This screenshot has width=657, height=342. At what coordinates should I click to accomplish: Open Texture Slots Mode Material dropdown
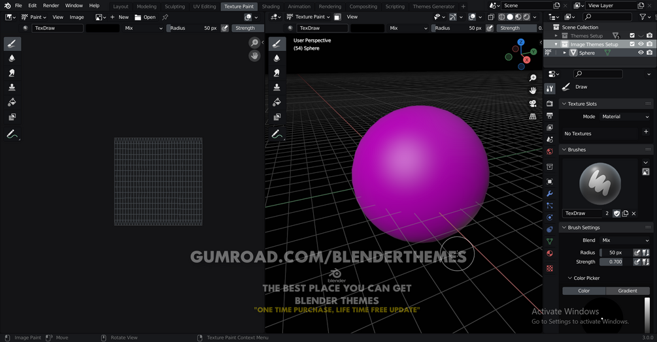(625, 117)
